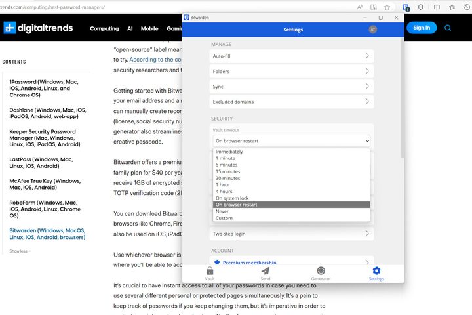Open the AI nav menu item

130,28
